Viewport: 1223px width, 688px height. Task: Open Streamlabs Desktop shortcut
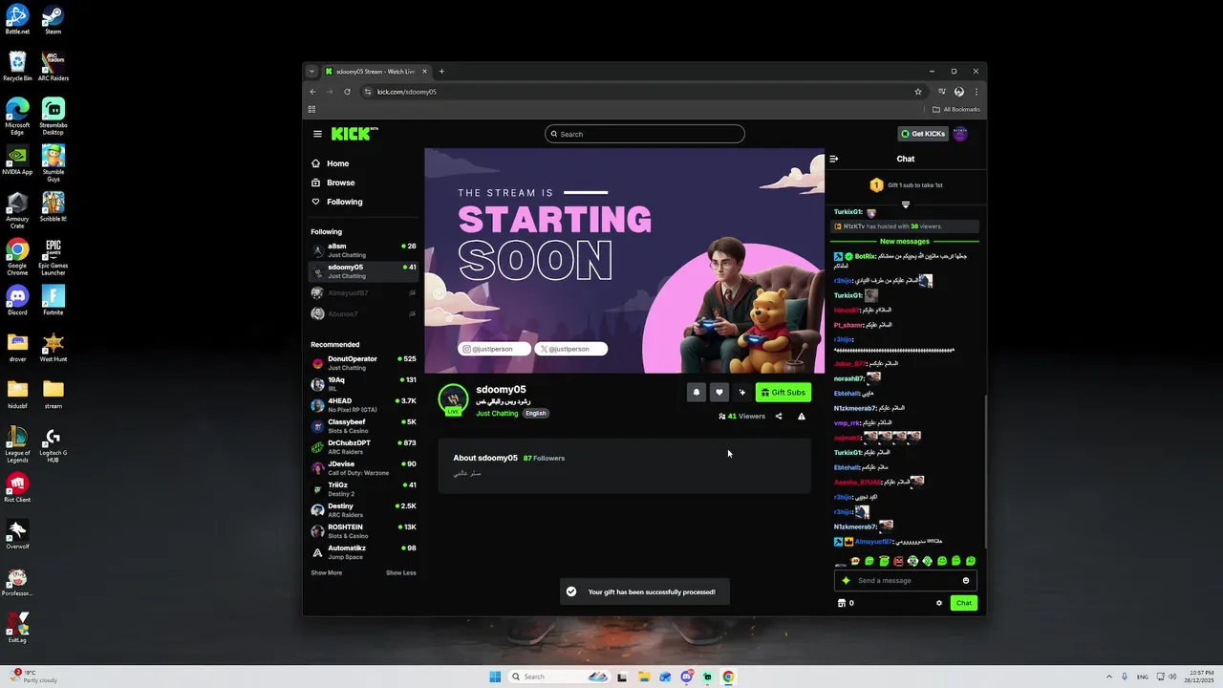[53, 116]
